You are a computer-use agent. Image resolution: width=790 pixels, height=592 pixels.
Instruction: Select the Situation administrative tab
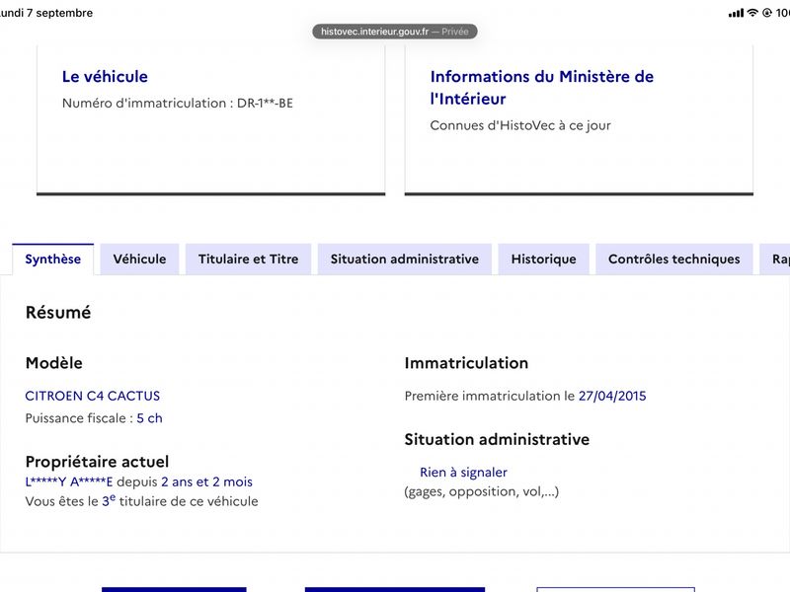click(x=405, y=259)
